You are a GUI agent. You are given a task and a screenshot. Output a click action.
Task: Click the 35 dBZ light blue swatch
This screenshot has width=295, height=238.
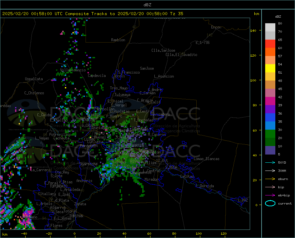coord(270,125)
